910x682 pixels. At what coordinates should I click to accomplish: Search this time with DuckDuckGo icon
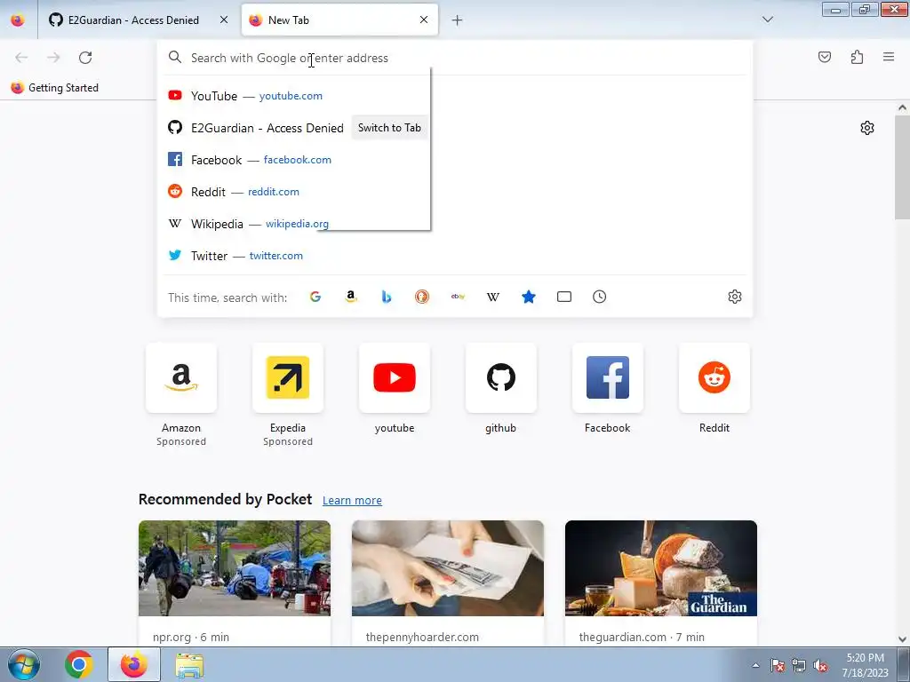pos(422,297)
